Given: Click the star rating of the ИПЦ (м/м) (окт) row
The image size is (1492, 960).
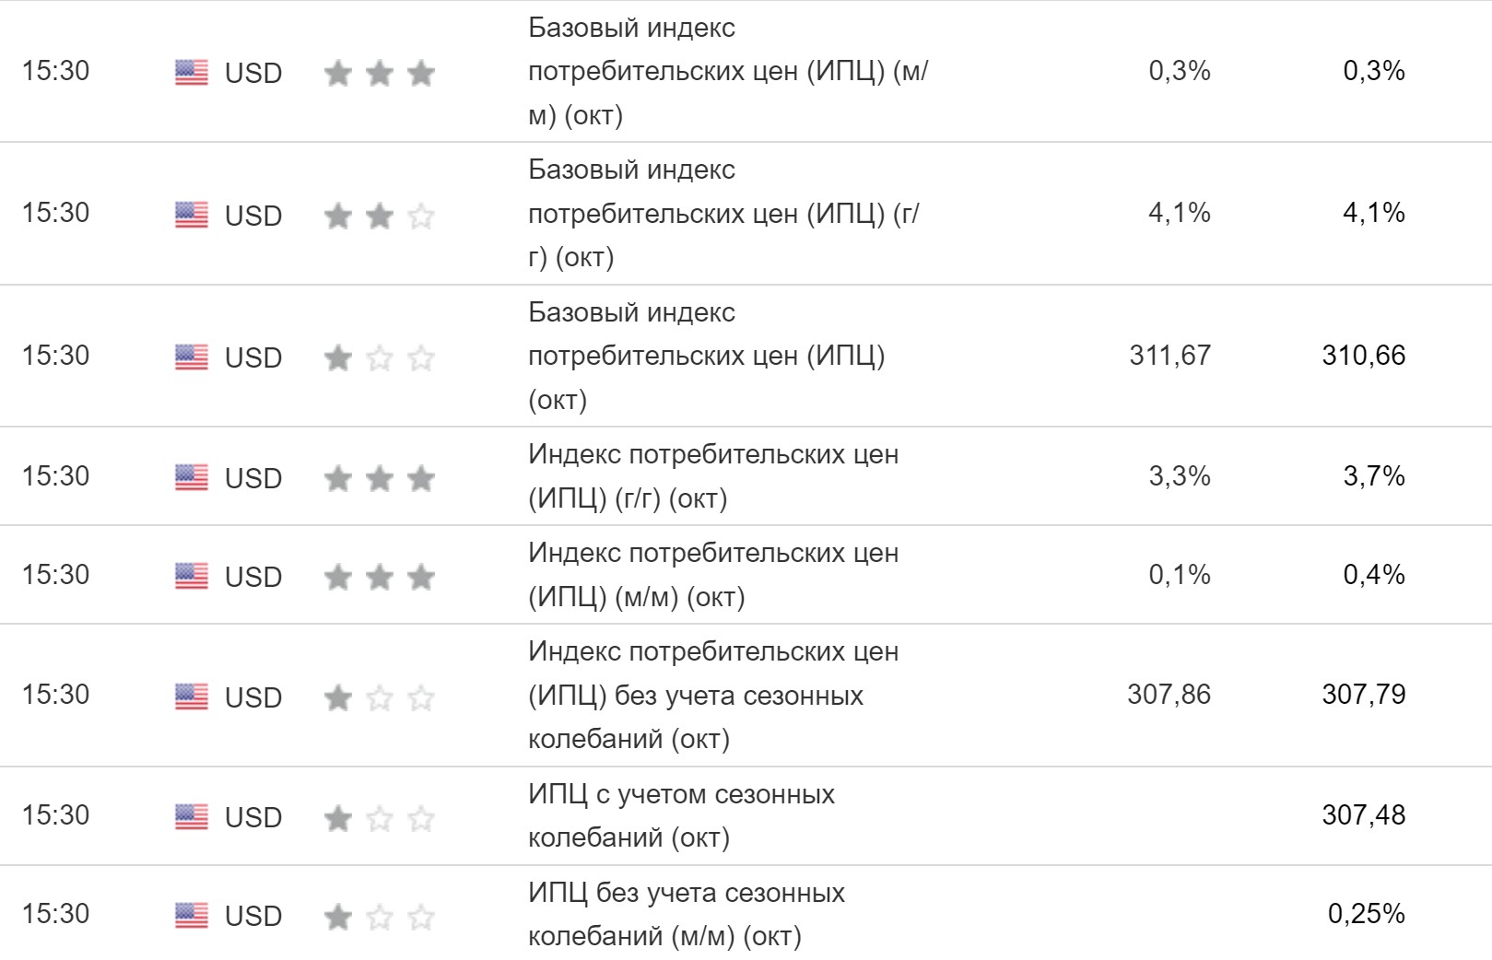Looking at the screenshot, I should [x=379, y=577].
